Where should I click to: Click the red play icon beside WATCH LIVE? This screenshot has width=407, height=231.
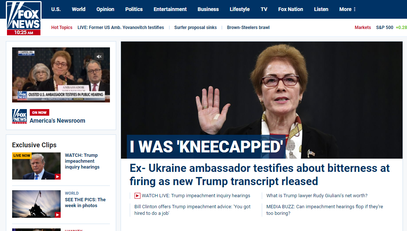tap(137, 196)
